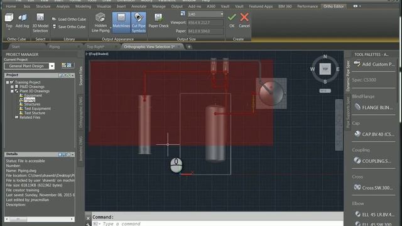
Task: Open the Home ribbon tab
Action: [x=11, y=6]
